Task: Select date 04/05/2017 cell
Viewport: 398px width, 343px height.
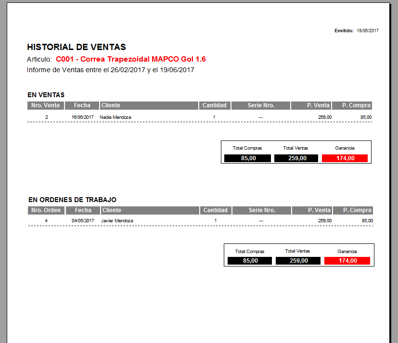Action: click(83, 221)
